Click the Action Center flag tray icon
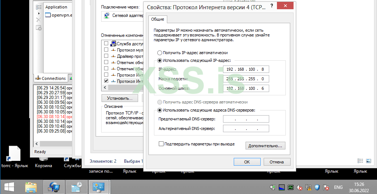Image resolution: width=377 pixels, height=194 pixels. 326,187
